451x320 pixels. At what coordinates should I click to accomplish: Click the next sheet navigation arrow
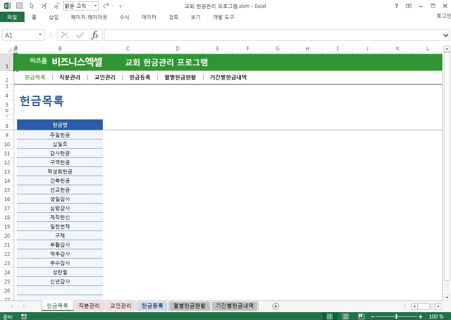[x=24, y=306]
